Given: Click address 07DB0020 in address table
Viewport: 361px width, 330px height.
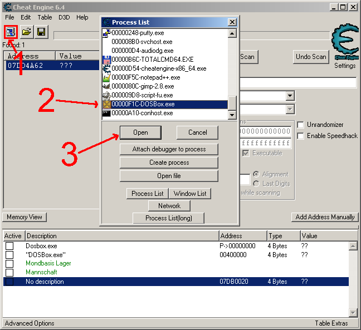Looking at the screenshot, I should (234, 282).
